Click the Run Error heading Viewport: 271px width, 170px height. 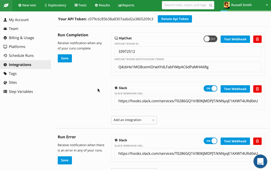tap(67, 137)
